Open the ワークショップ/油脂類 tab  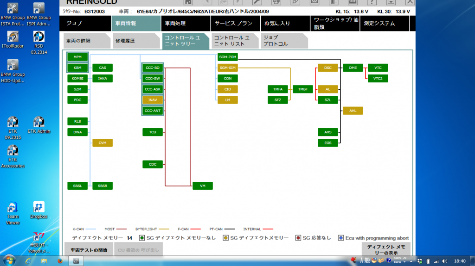(x=335, y=23)
